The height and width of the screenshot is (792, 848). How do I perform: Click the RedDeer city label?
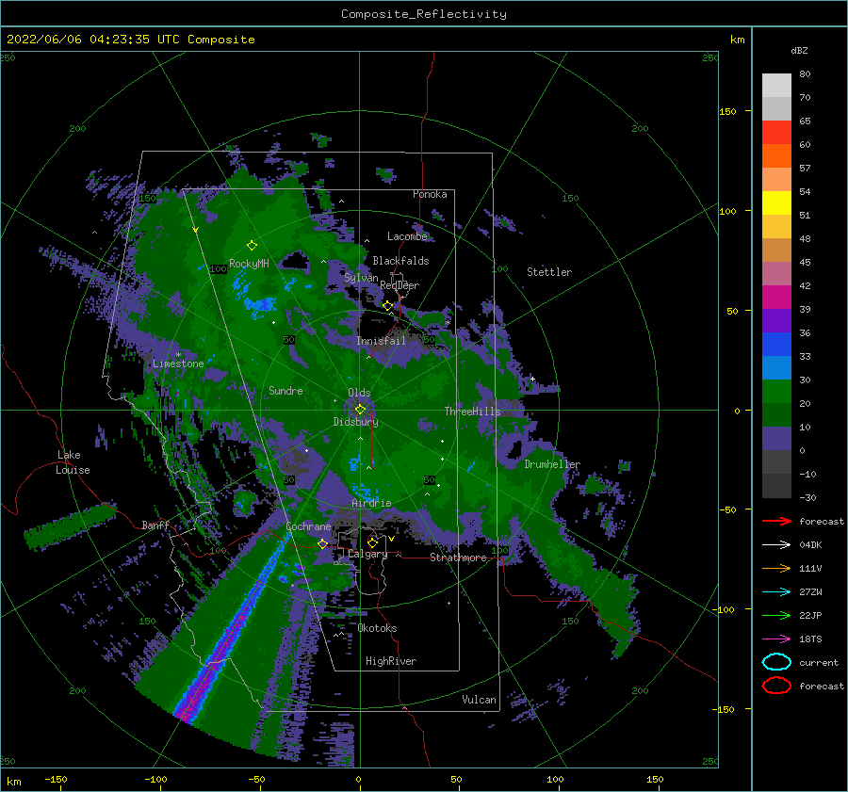point(400,285)
